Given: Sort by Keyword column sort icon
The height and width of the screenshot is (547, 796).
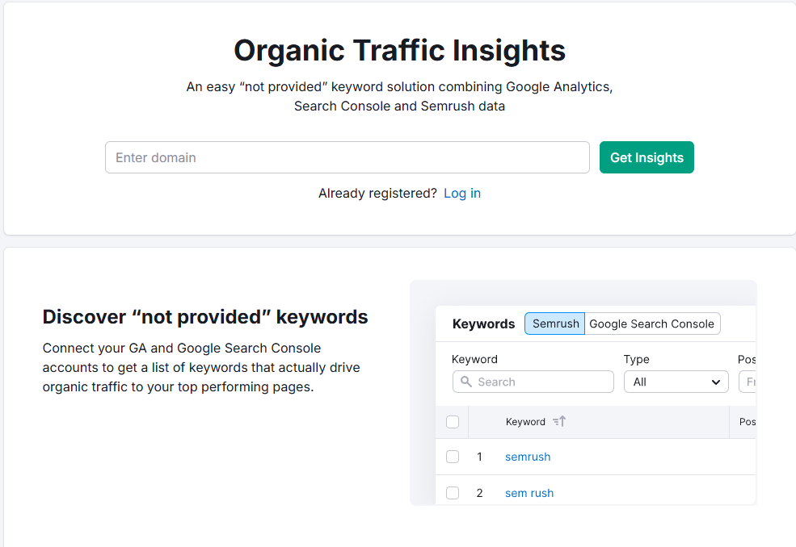Looking at the screenshot, I should point(559,421).
